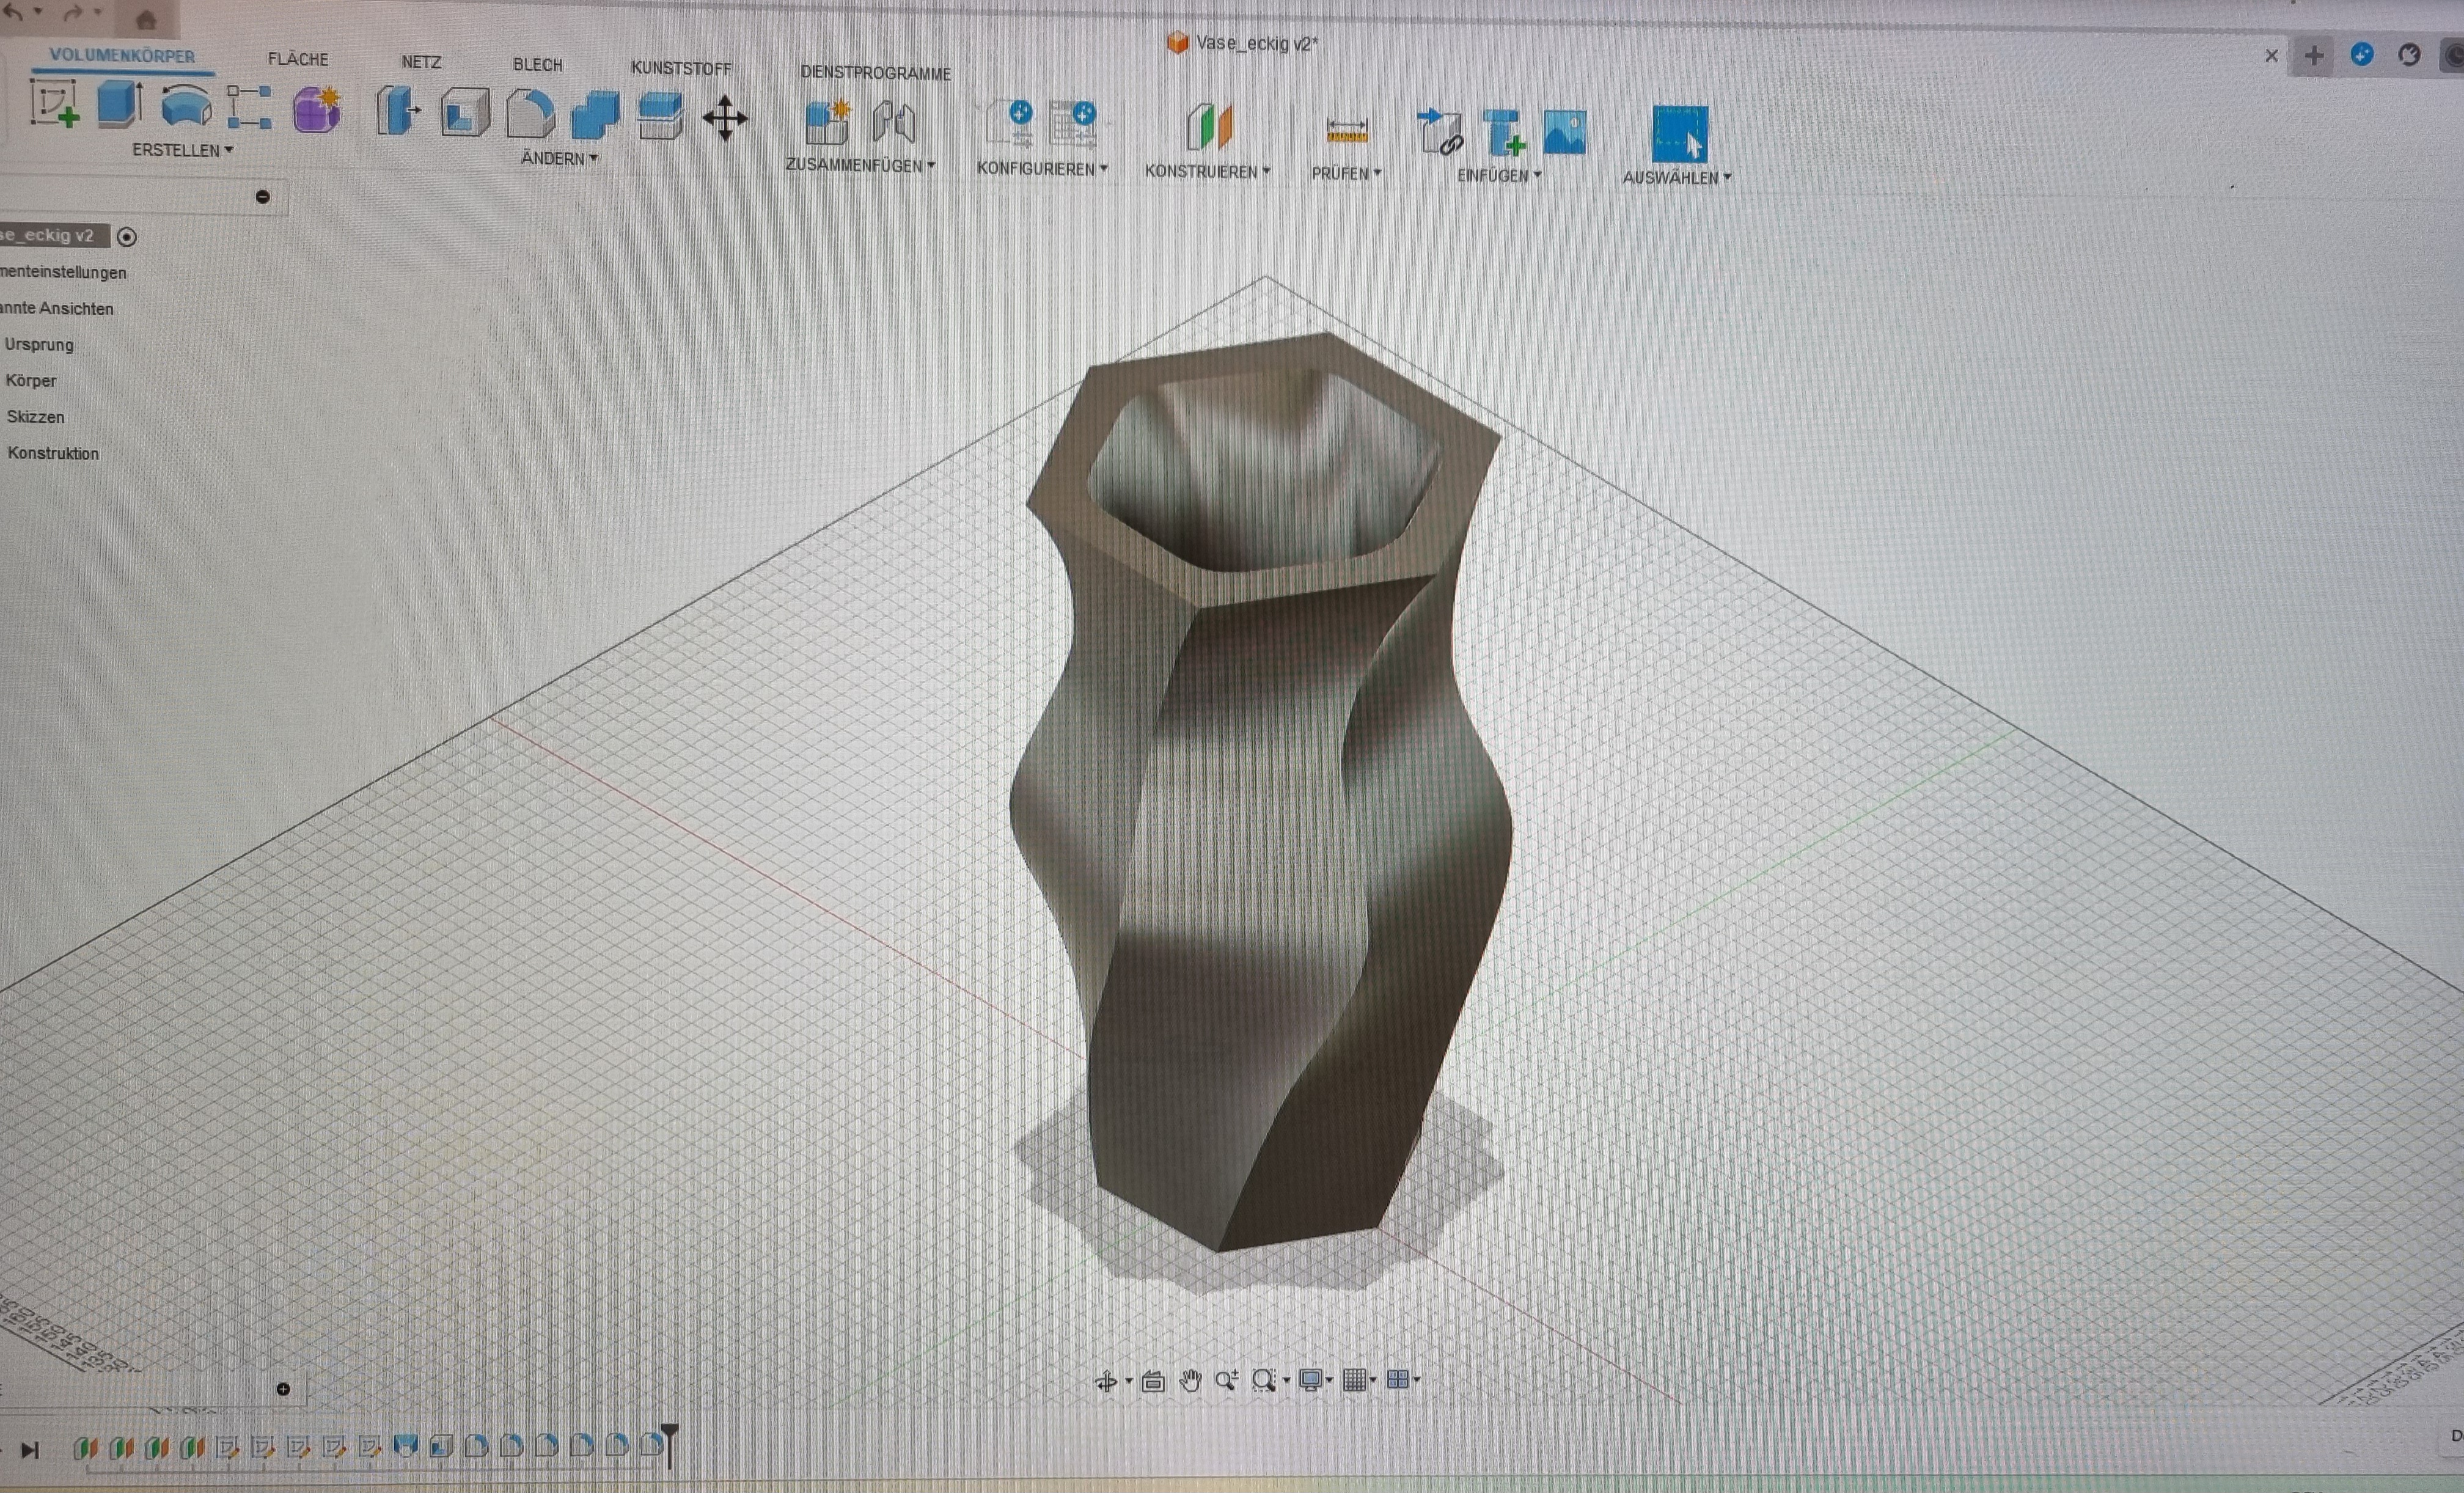Click the step-to-end timeline playback button
Viewport: 2464px width, 1493px height.
(30, 1450)
